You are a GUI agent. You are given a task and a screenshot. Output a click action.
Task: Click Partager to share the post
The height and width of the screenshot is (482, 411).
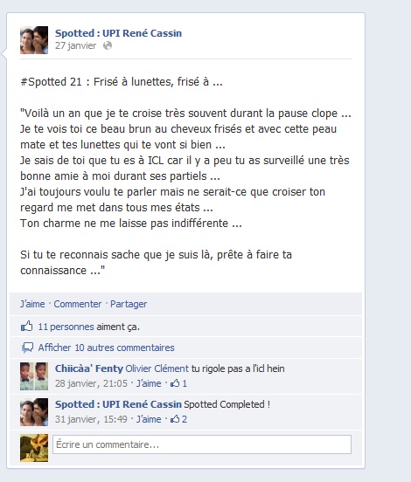[x=129, y=304]
